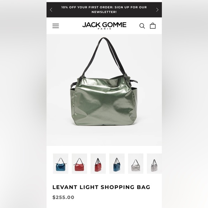
Task: Select the side-view red bag thumbnail
Action: point(98,164)
